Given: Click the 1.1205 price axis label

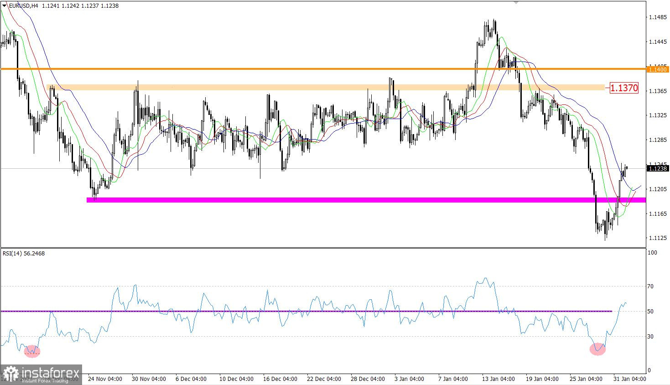Looking at the screenshot, I should coord(657,189).
